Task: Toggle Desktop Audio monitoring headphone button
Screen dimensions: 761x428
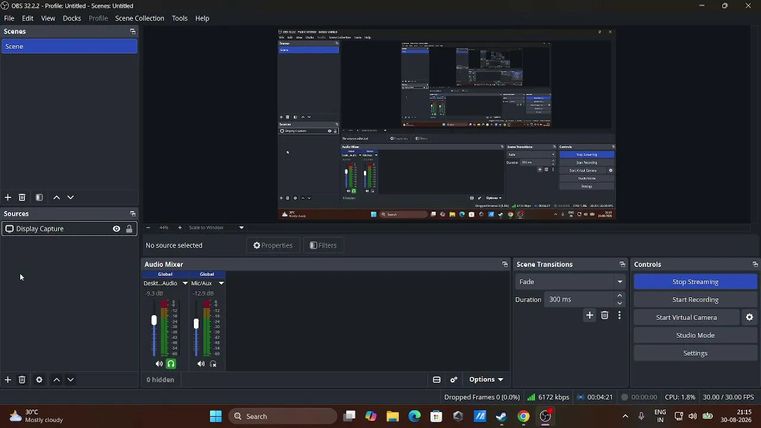Action: point(171,364)
